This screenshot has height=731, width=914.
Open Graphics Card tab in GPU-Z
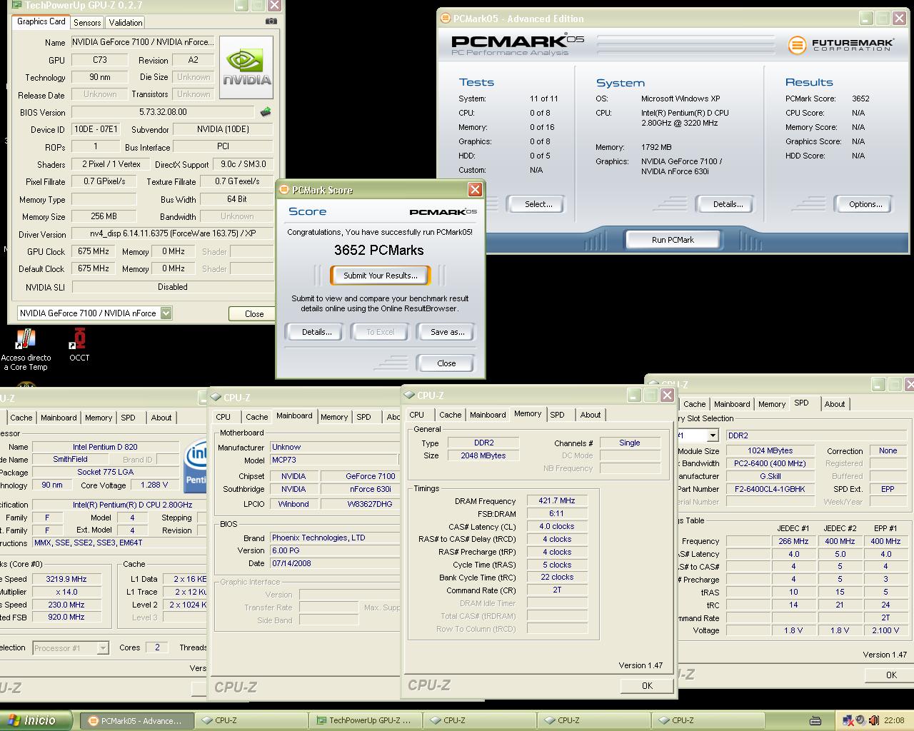41,21
